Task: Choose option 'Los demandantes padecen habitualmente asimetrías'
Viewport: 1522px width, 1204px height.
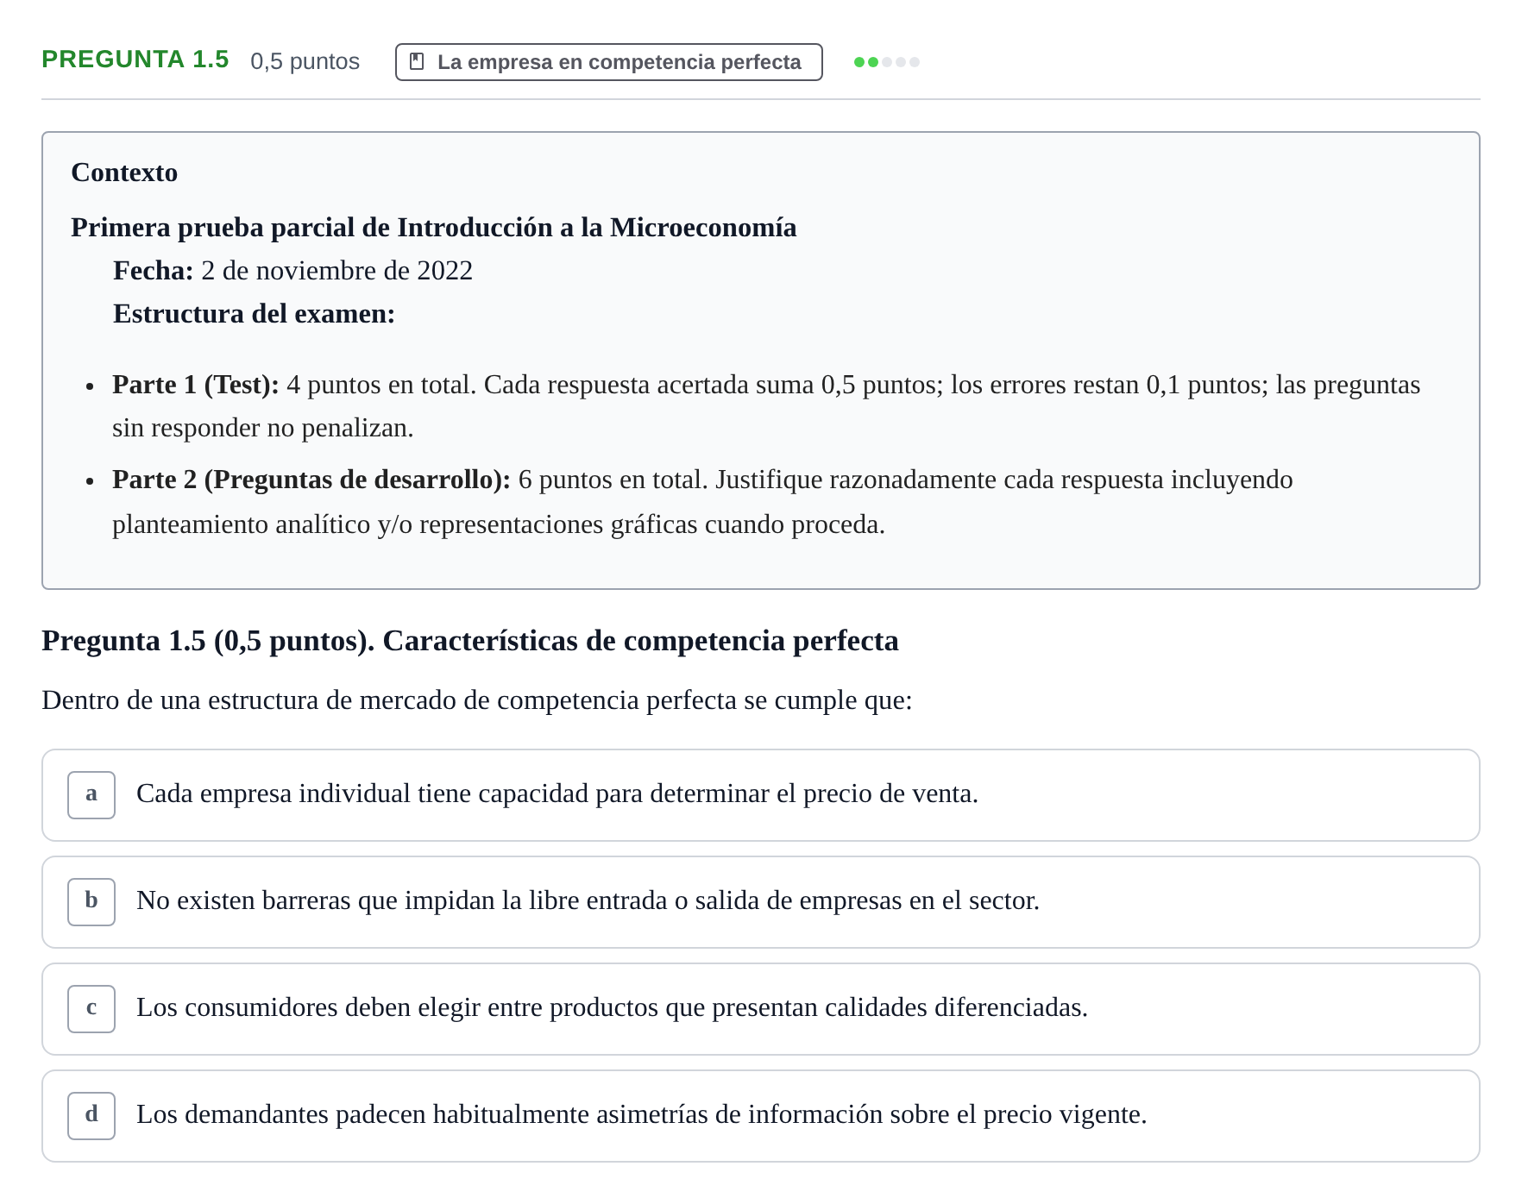Action: tap(760, 1116)
